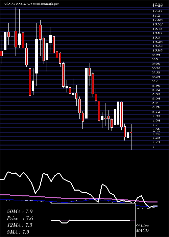The height and width of the screenshot is (237, 169).
Task: Click the 11.2 price axis label
Action: (156, 16)
